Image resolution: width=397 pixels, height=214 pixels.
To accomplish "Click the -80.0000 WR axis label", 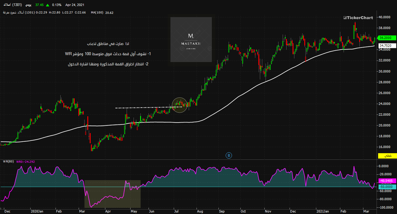I will click(x=386, y=199).
